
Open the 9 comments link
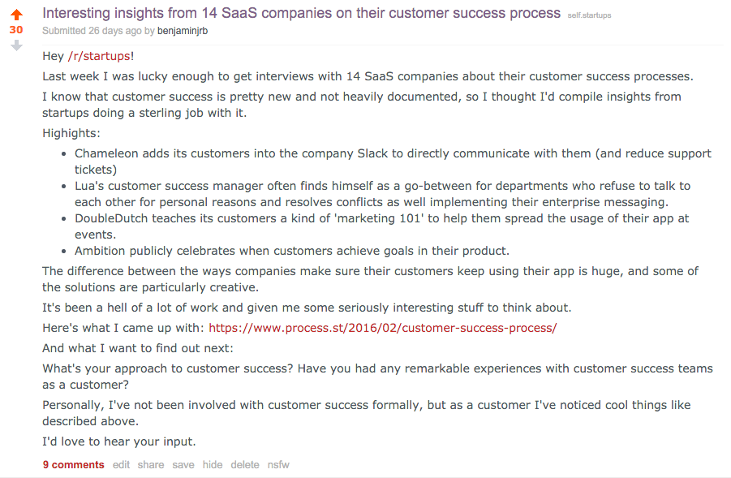[x=73, y=465]
